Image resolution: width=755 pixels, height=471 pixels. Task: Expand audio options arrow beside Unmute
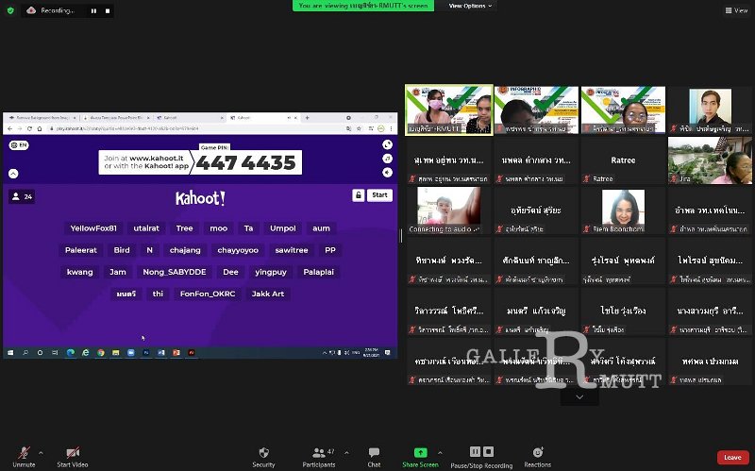point(41,453)
